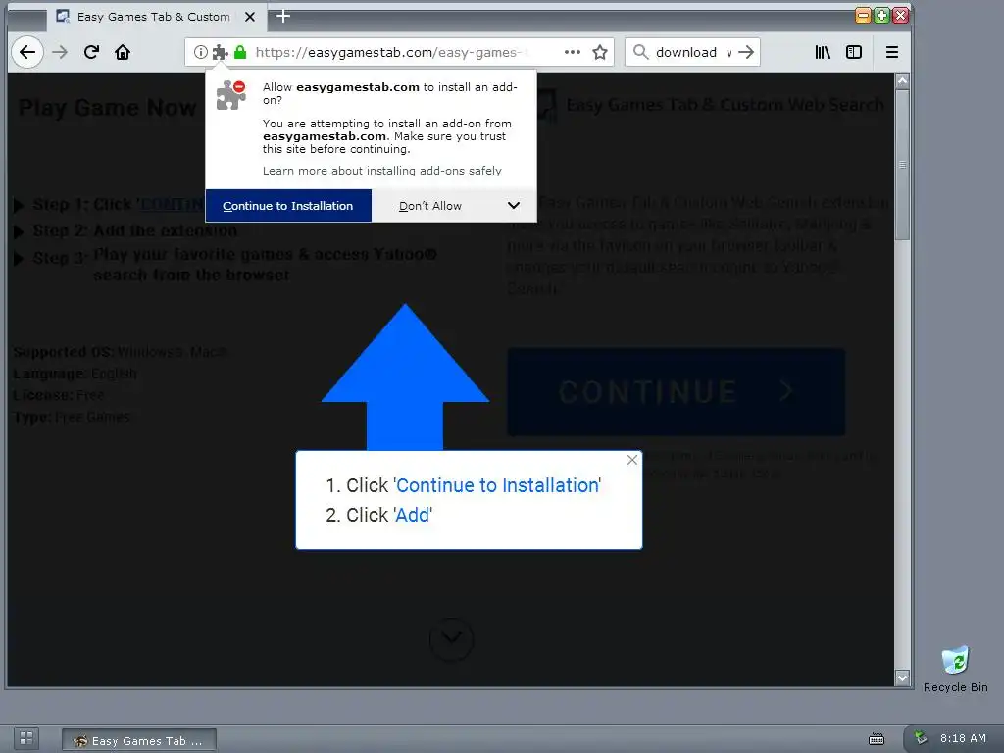Toggle the sidebar view icon

click(x=854, y=52)
